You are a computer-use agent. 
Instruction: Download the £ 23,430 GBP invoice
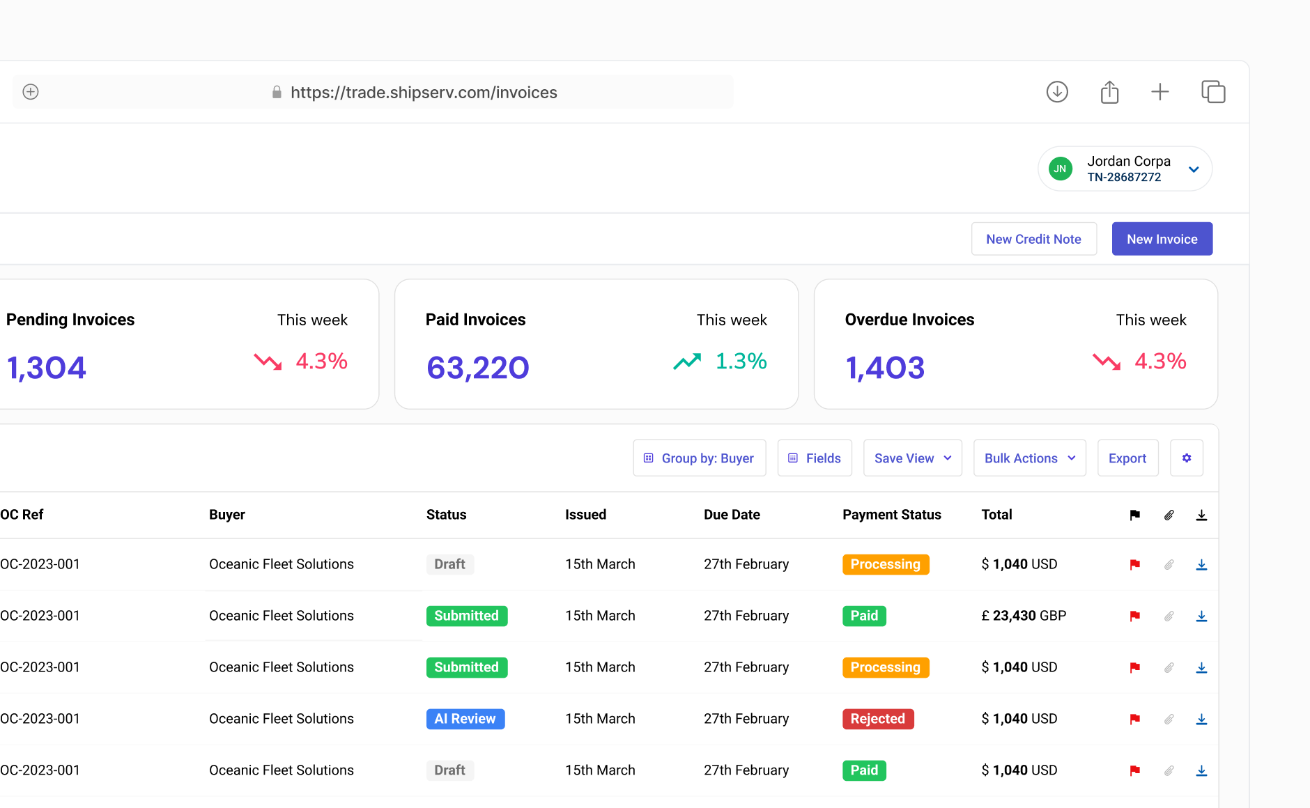1201,616
